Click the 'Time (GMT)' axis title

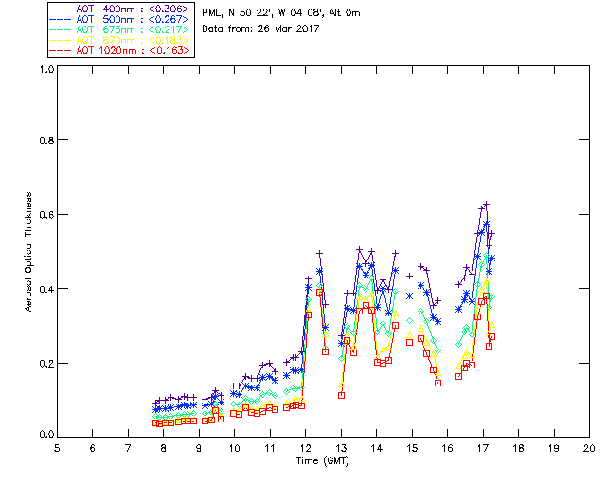click(322, 460)
